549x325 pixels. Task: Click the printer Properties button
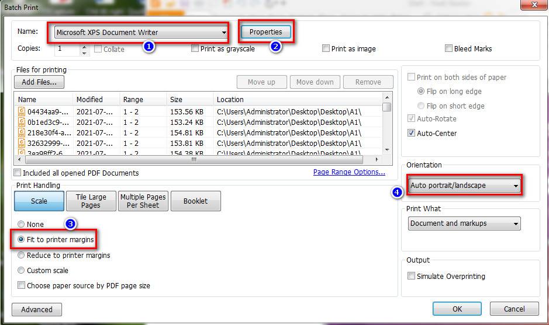(266, 32)
